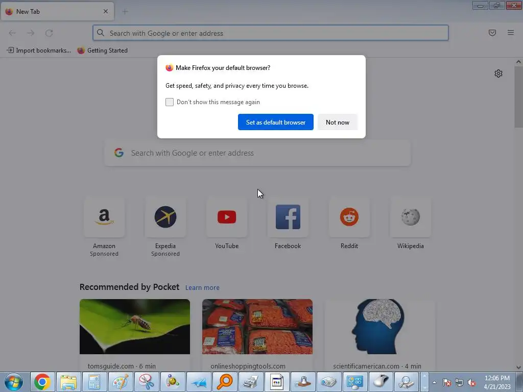Click Google G logo in search box

[119, 153]
